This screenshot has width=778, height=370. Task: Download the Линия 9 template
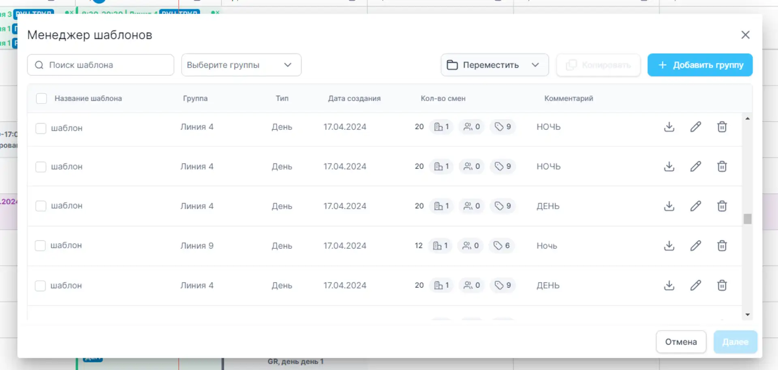pyautogui.click(x=669, y=246)
